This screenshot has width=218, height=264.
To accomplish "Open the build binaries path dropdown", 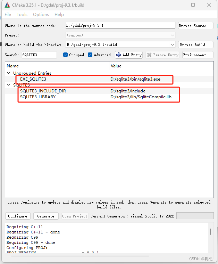I will [x=173, y=44].
